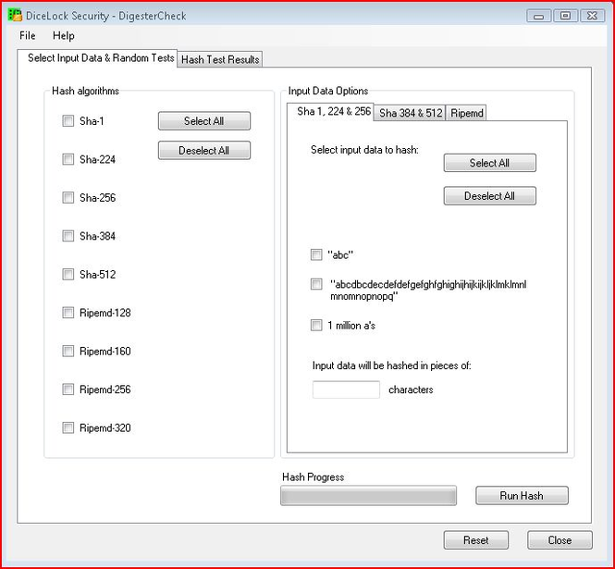Viewport: 615px width, 569px height.
Task: Open the File menu
Action: 27,35
